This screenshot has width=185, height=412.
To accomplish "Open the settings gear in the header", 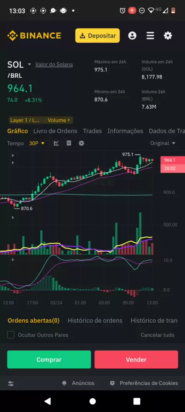I will tap(168, 36).
